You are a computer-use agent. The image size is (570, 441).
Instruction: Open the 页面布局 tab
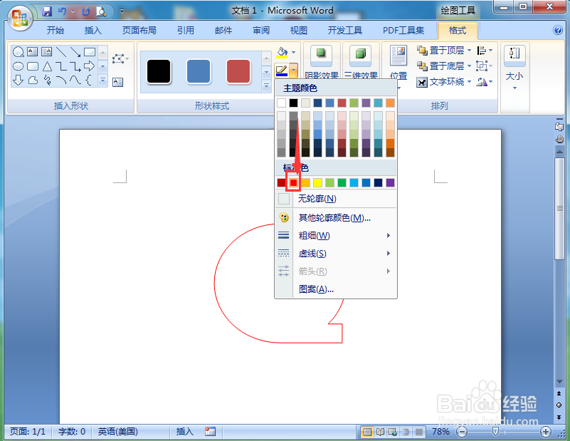139,30
